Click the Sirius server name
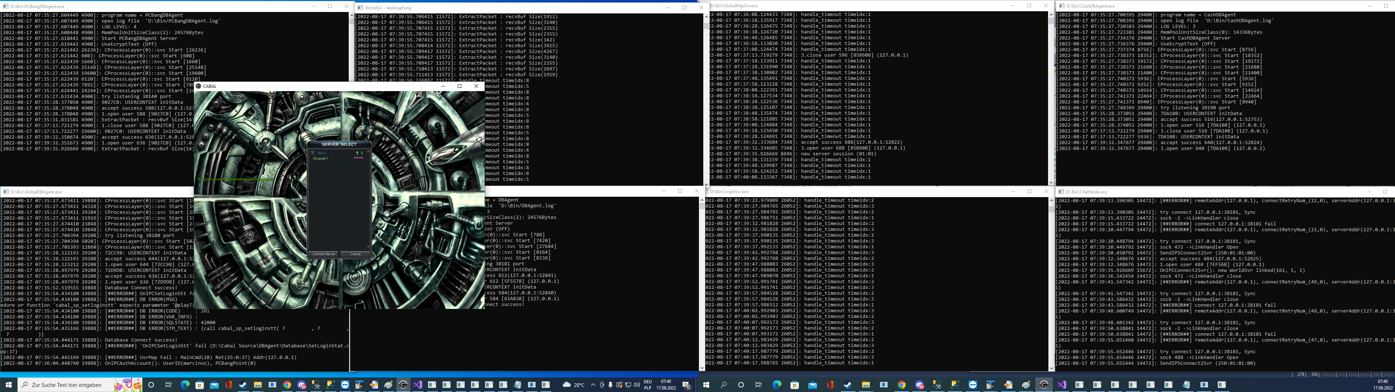This screenshot has height=392, width=1395. click(322, 153)
